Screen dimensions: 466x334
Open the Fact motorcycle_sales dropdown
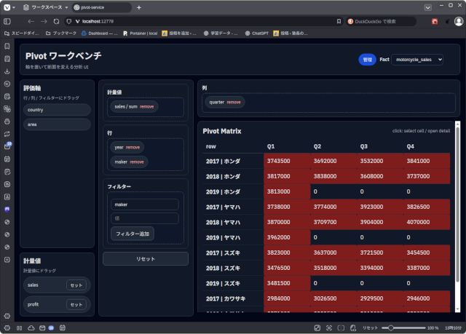click(417, 60)
